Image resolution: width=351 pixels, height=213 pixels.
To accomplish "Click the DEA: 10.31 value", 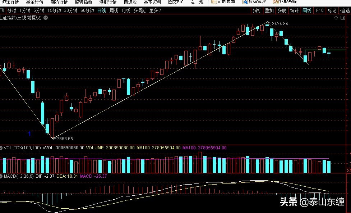I will [67, 176].
